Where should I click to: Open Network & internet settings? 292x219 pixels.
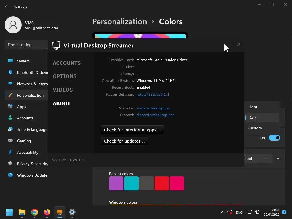(x=26, y=84)
